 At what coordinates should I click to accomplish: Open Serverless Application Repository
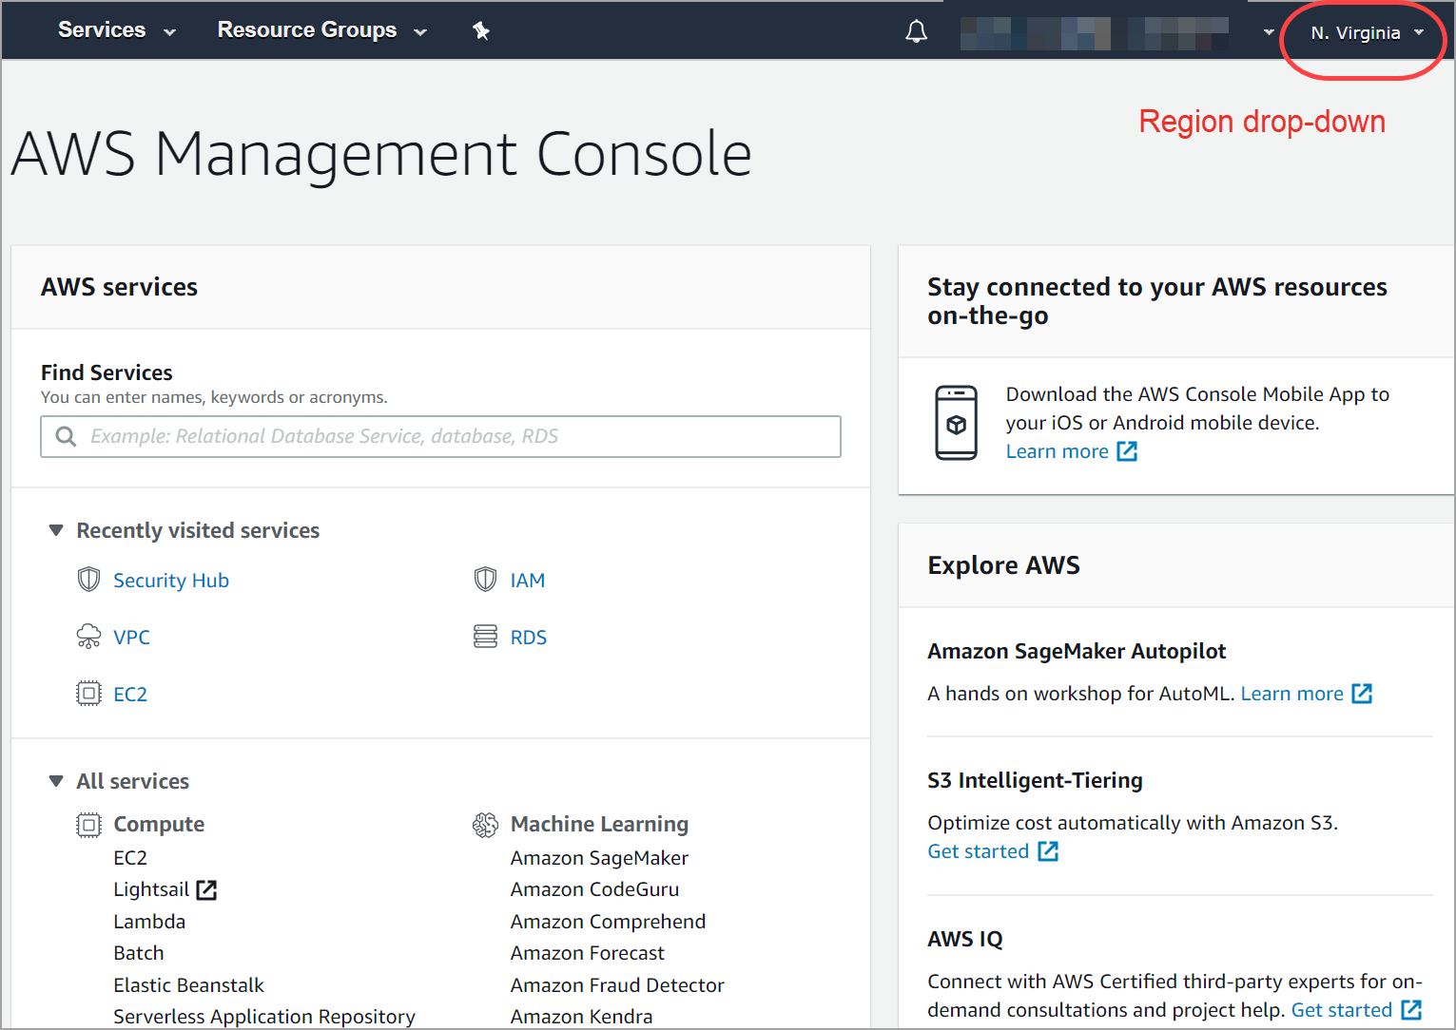[x=264, y=1017]
